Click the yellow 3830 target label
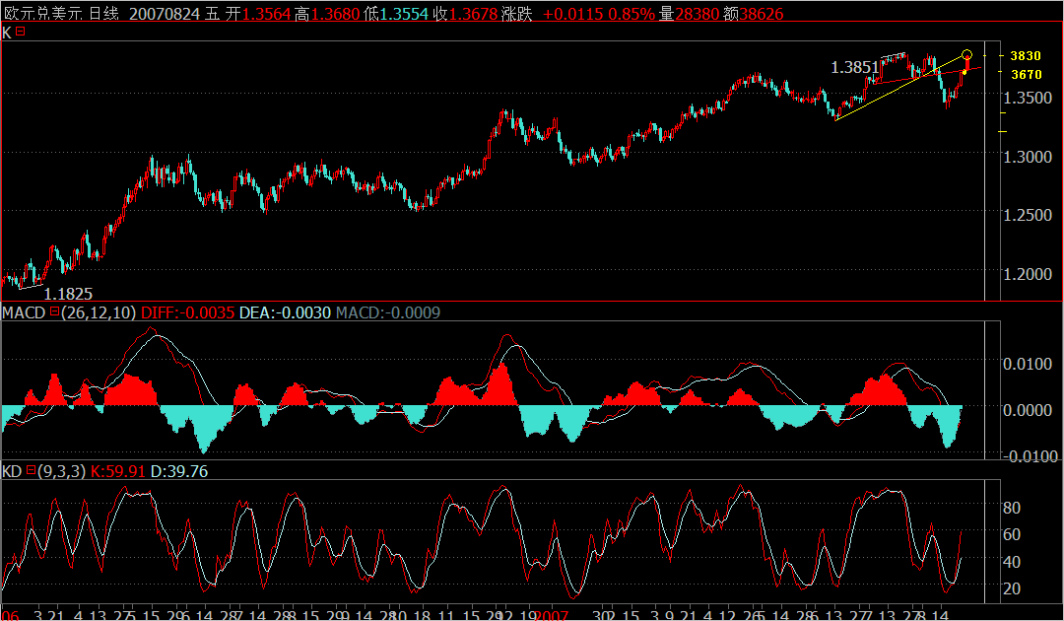Screen dimensions: 1064x621 click(1026, 56)
